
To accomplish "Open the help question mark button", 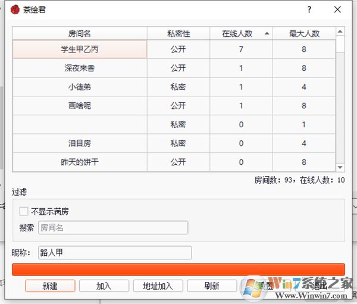I will point(309,10).
